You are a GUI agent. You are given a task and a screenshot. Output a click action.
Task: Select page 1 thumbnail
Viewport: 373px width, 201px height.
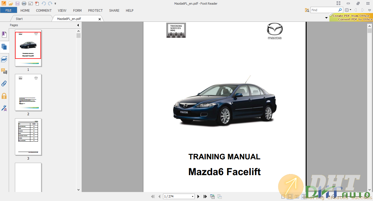(x=28, y=48)
